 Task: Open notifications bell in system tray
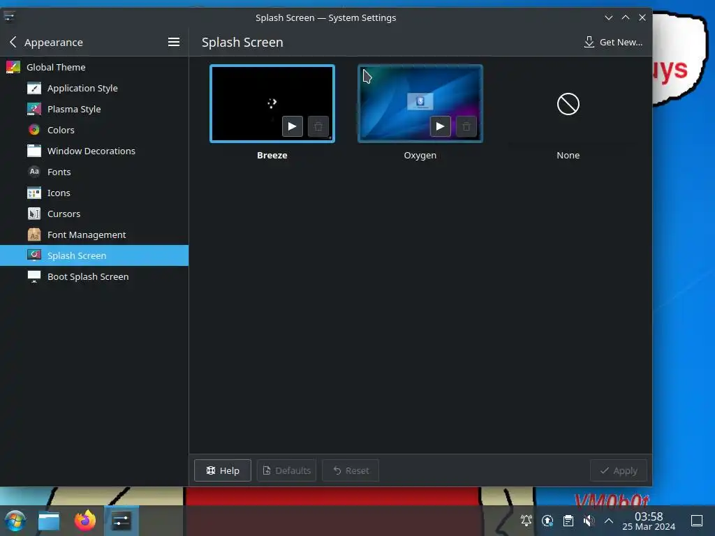(526, 521)
